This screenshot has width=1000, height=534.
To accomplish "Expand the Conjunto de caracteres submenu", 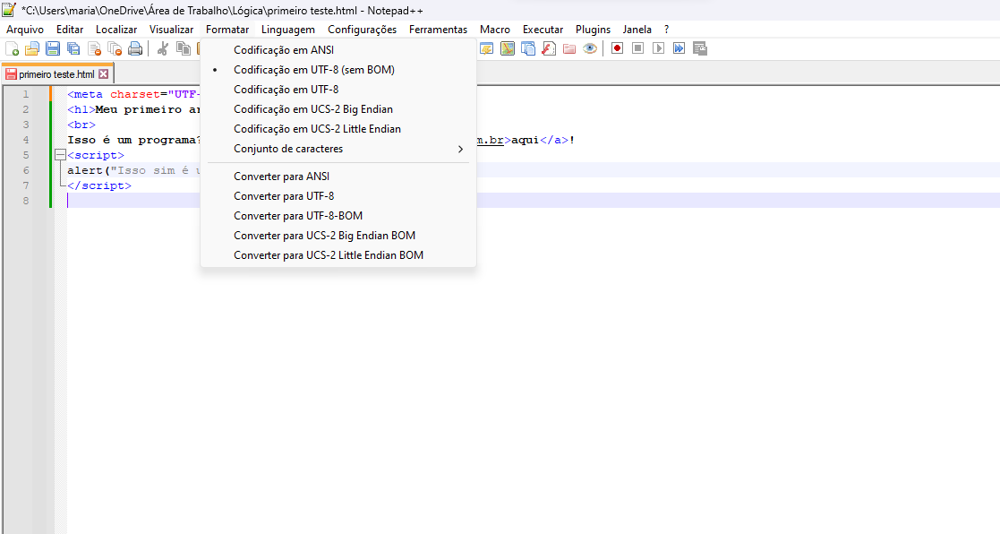I will pyautogui.click(x=338, y=149).
